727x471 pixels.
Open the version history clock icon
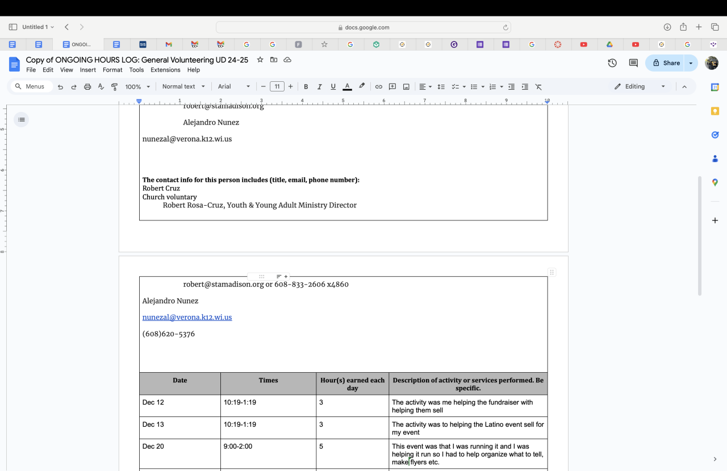point(612,63)
